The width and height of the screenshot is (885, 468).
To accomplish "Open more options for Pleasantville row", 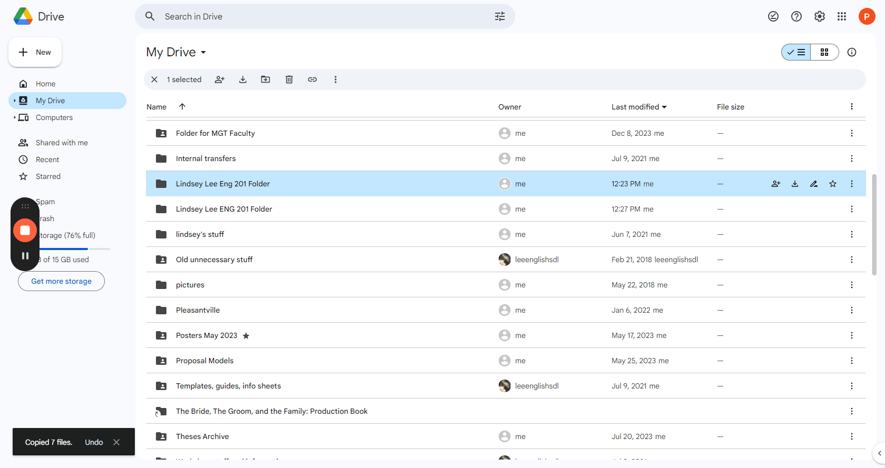I will pyautogui.click(x=852, y=310).
